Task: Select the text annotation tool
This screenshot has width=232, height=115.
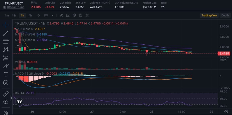Action: point(6,74)
